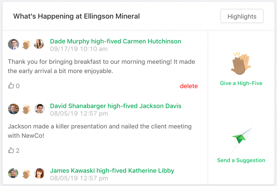
Task: Open the David Shanabarger high-fived Jackson Davis headline
Action: (x=116, y=106)
